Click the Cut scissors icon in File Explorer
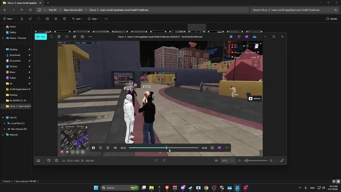The image size is (341, 192). point(22,19)
